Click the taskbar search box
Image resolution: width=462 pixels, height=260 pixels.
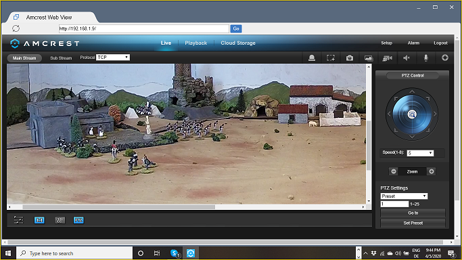(74, 253)
